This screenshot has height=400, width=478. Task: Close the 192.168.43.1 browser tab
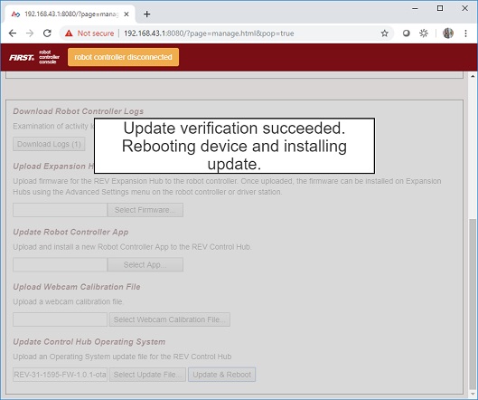click(127, 14)
